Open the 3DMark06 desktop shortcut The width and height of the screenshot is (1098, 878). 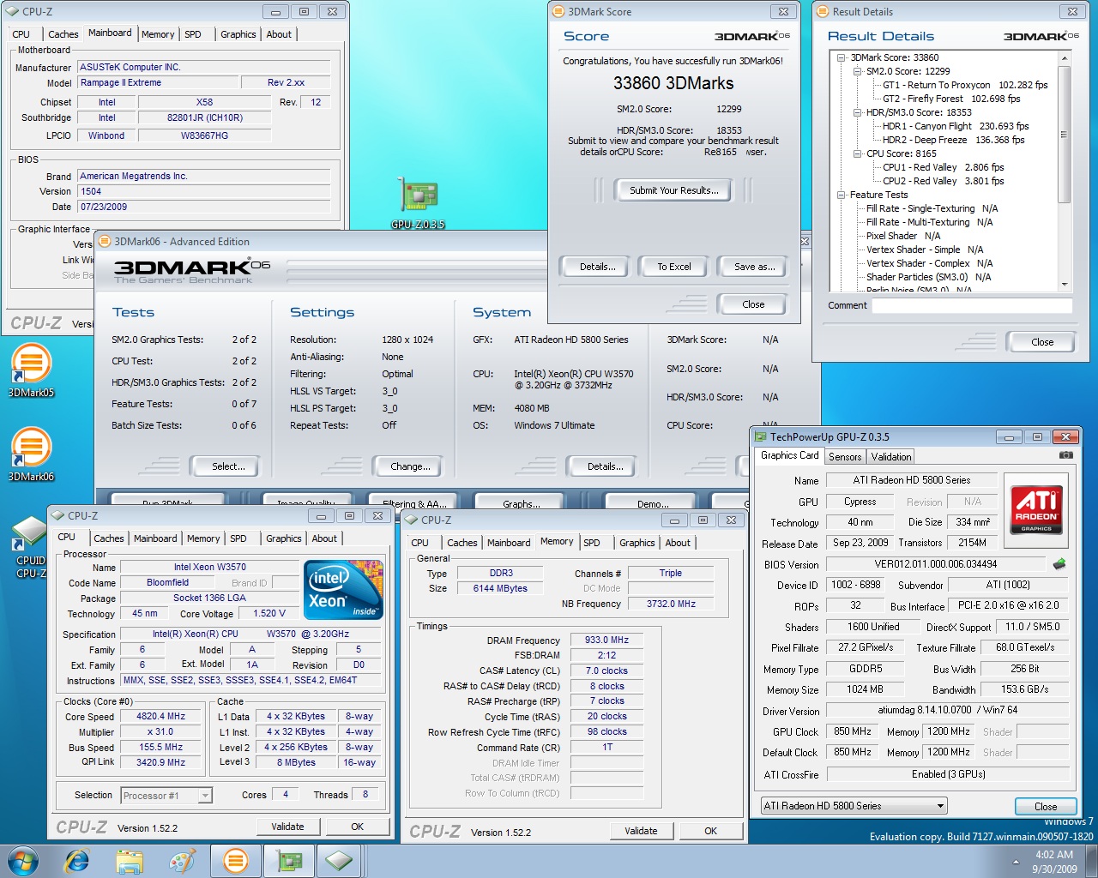(31, 454)
